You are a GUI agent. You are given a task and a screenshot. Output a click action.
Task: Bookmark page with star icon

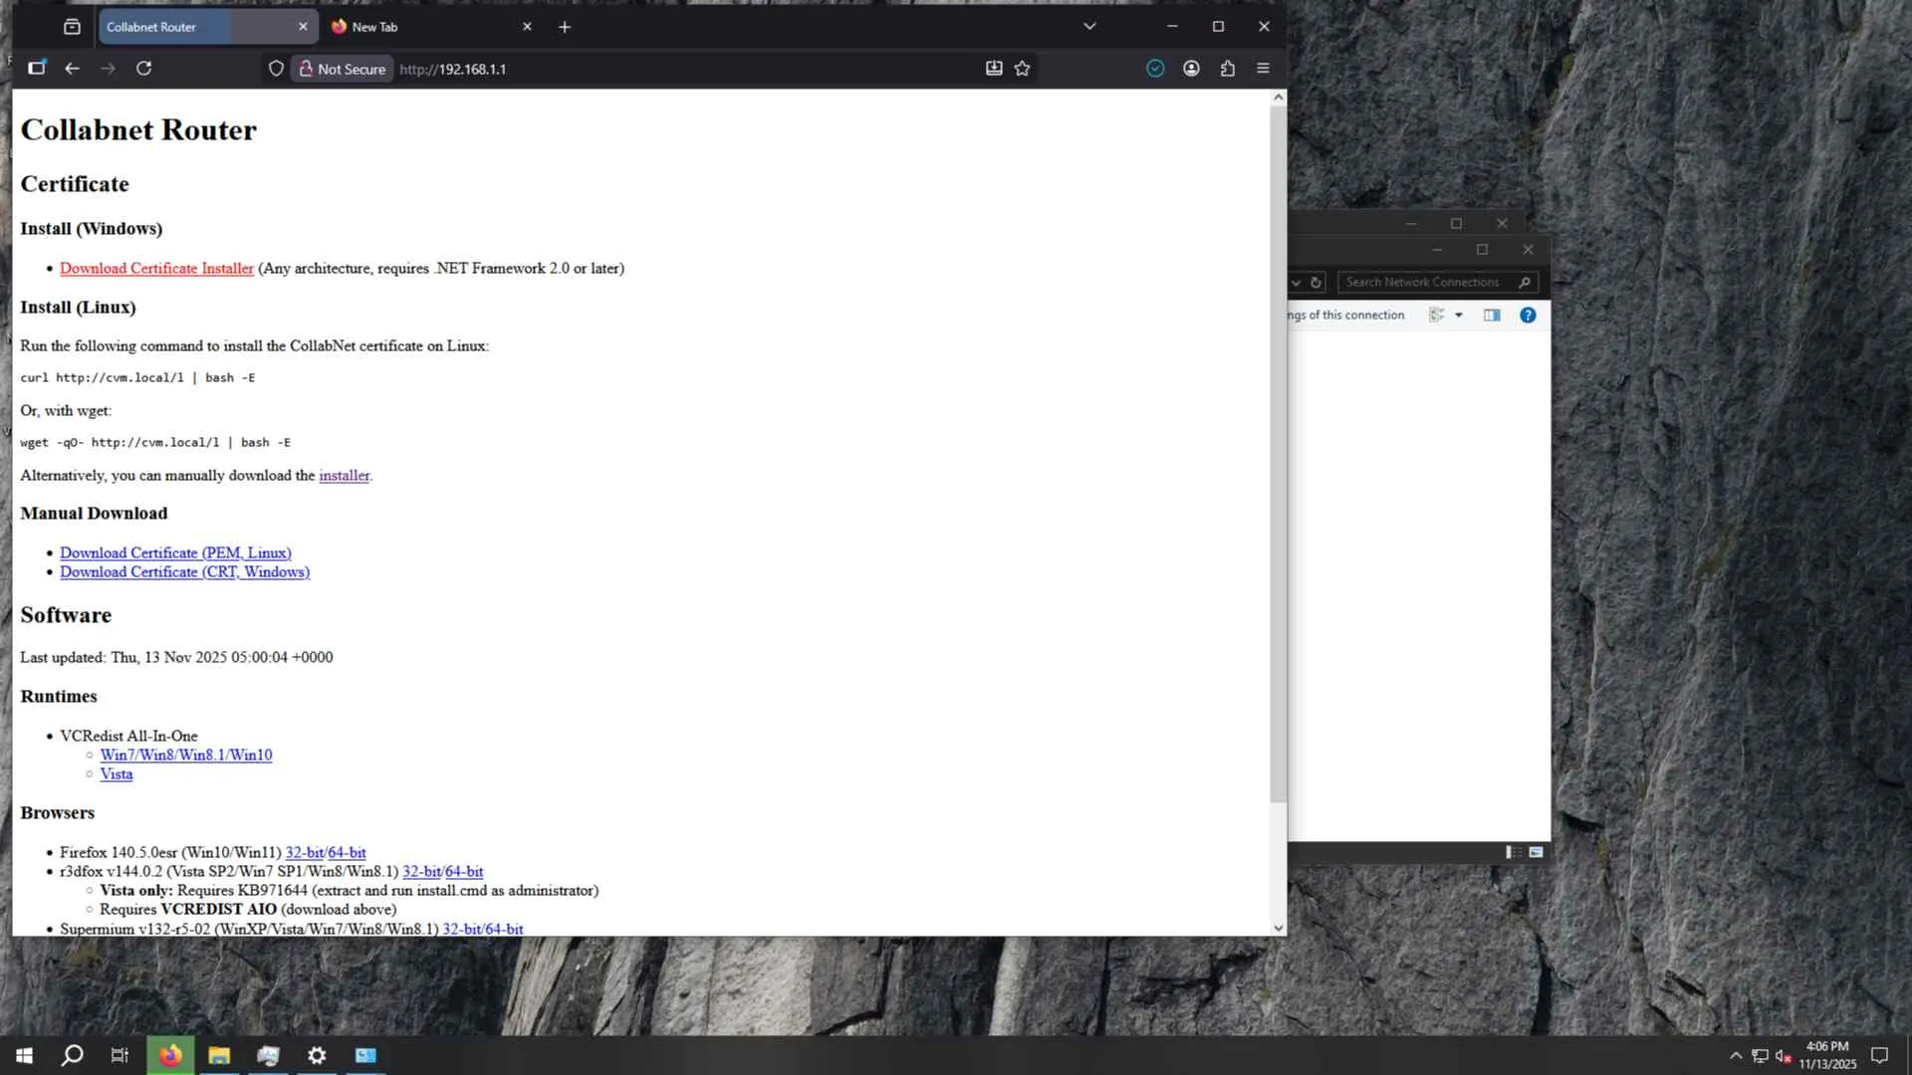tap(1022, 69)
